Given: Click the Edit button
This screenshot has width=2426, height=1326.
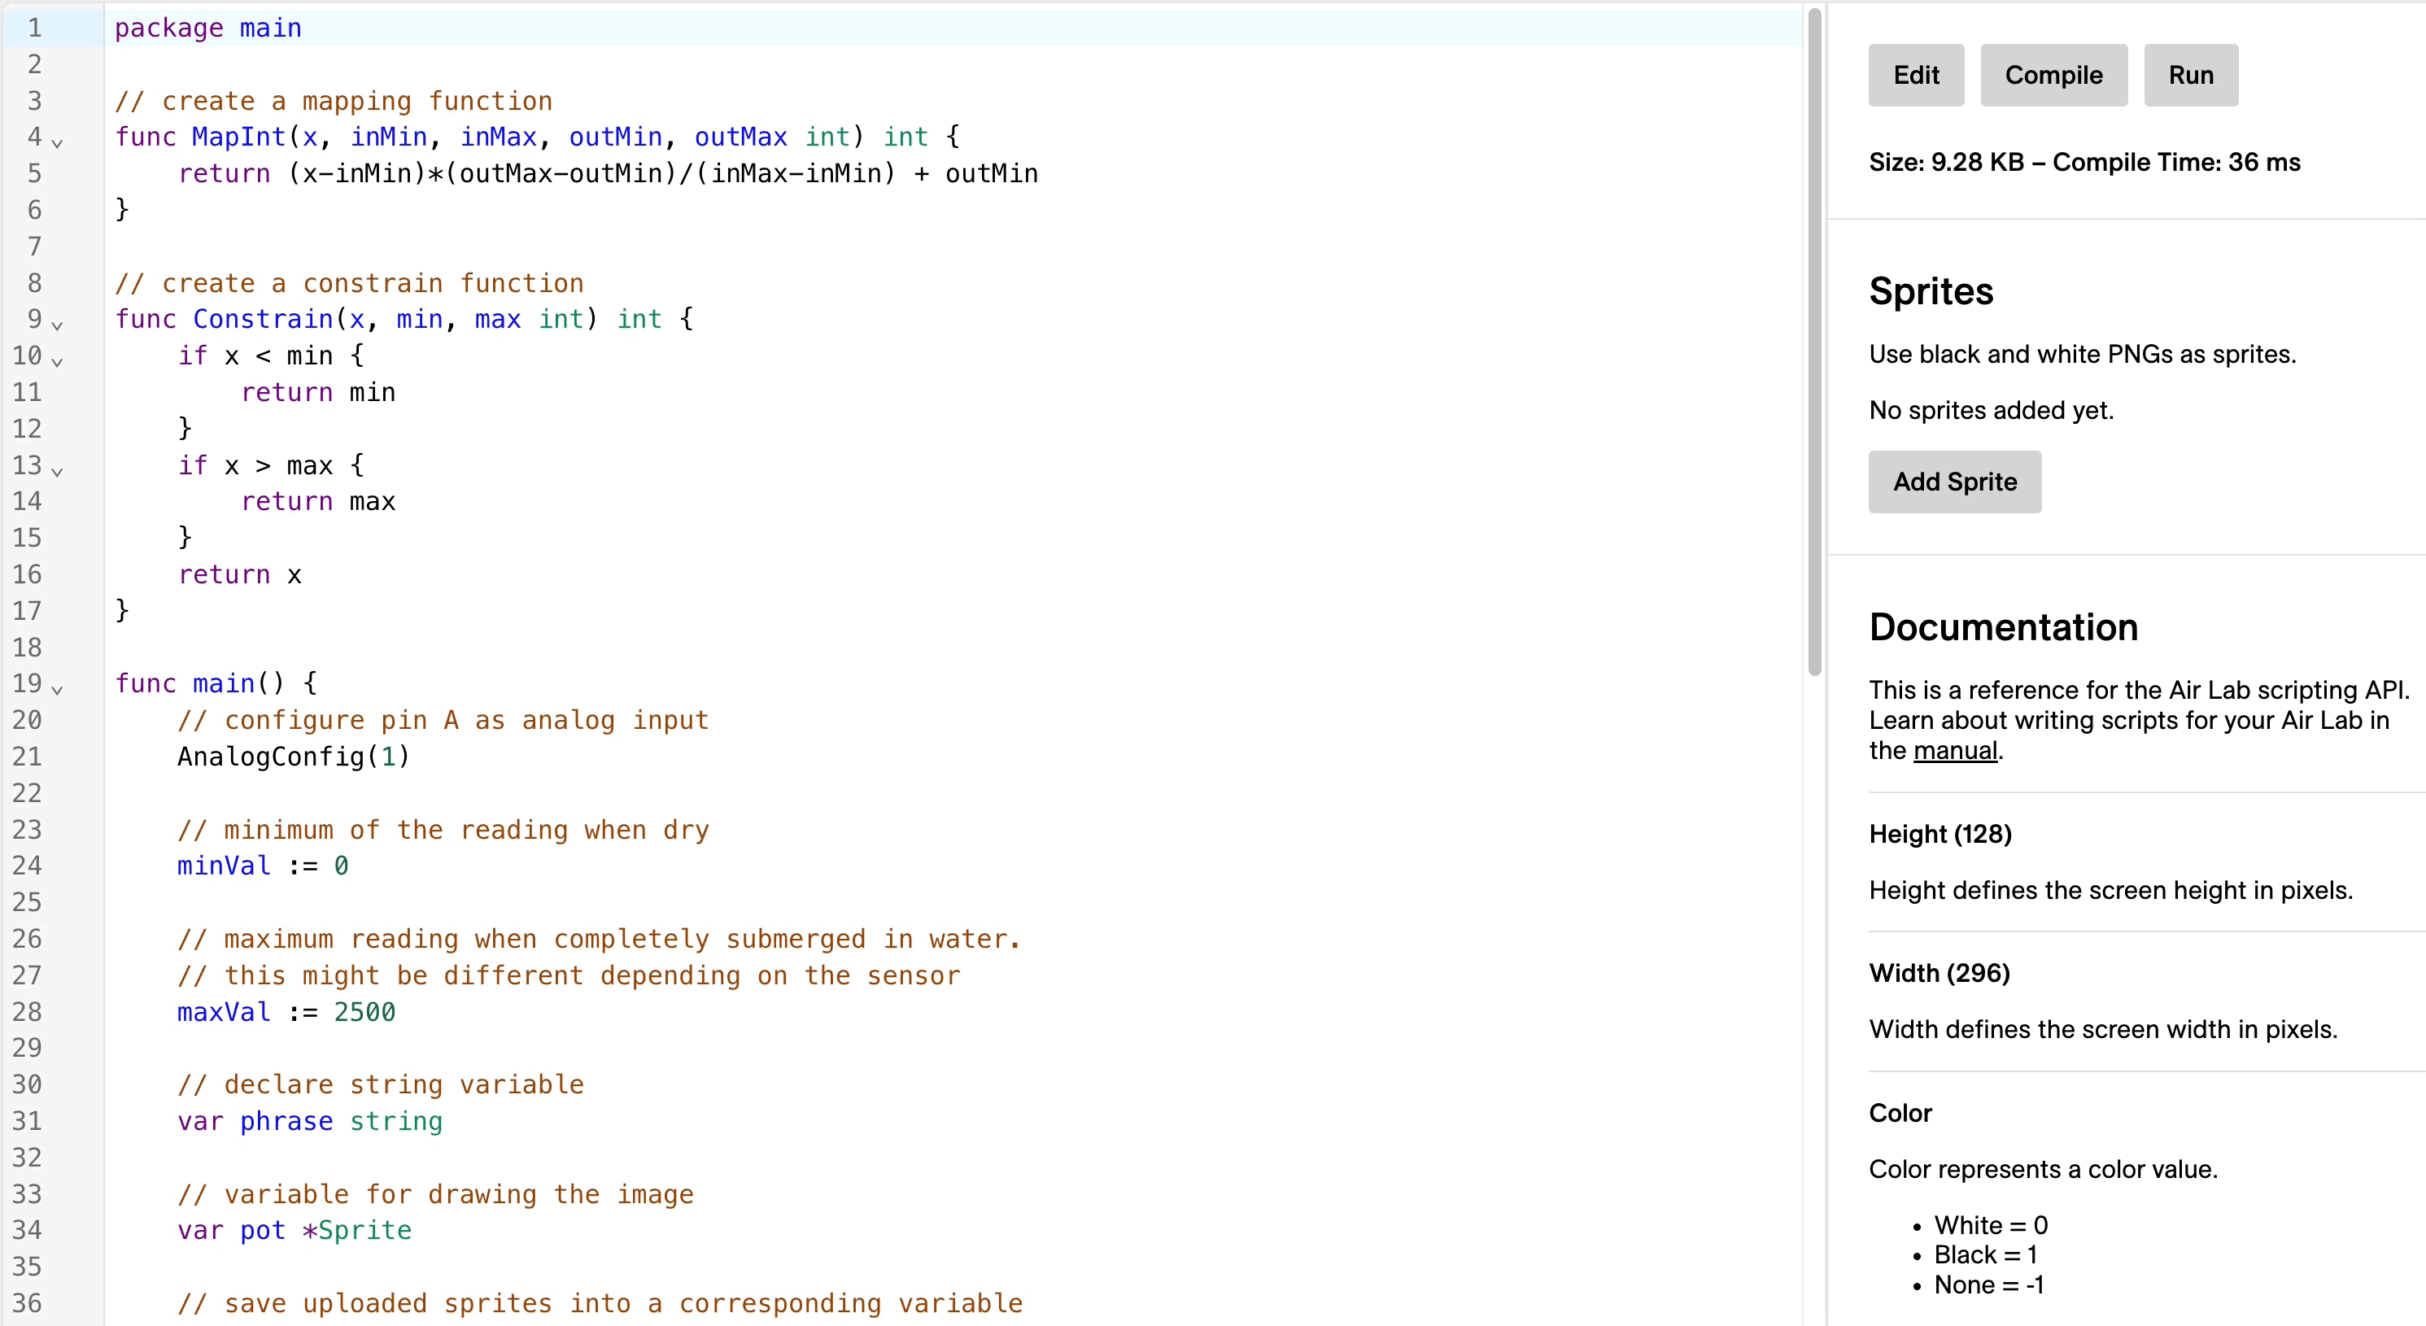Looking at the screenshot, I should (1916, 76).
